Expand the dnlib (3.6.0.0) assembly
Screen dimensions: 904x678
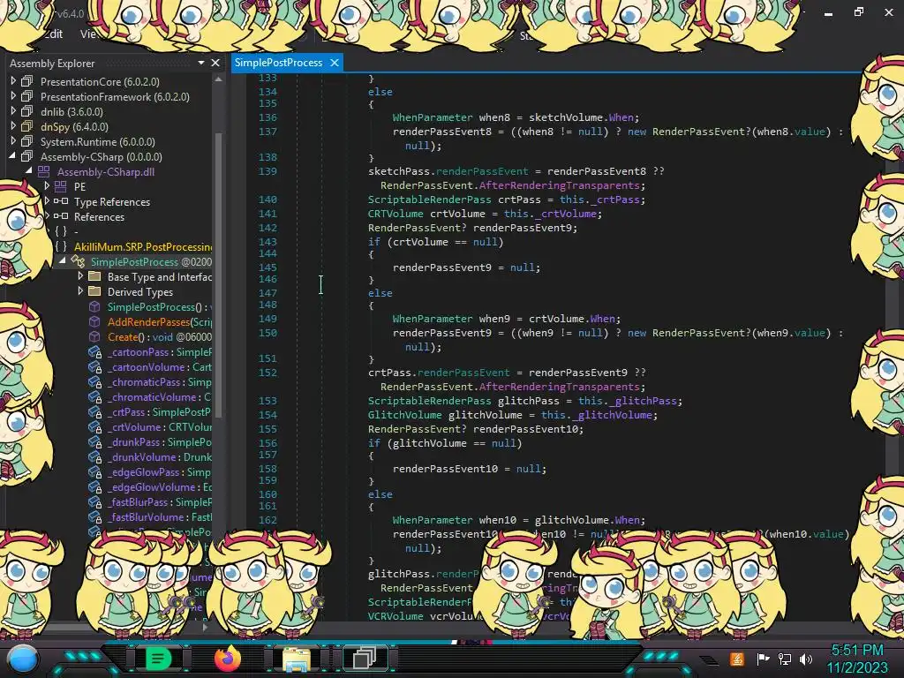[13, 111]
